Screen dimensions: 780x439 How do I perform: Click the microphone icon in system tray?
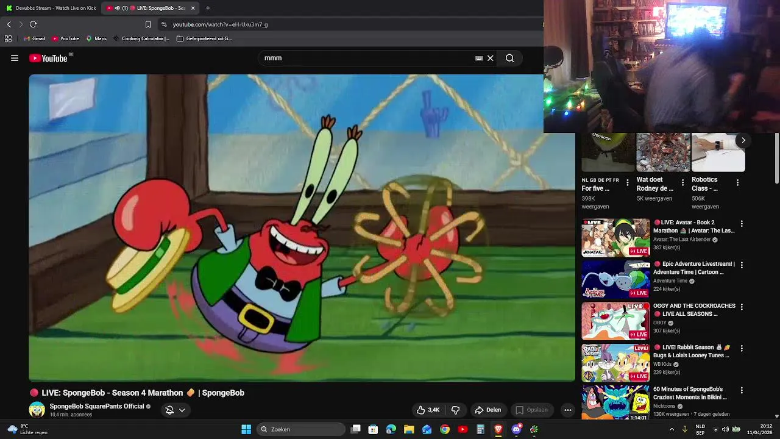(x=685, y=429)
